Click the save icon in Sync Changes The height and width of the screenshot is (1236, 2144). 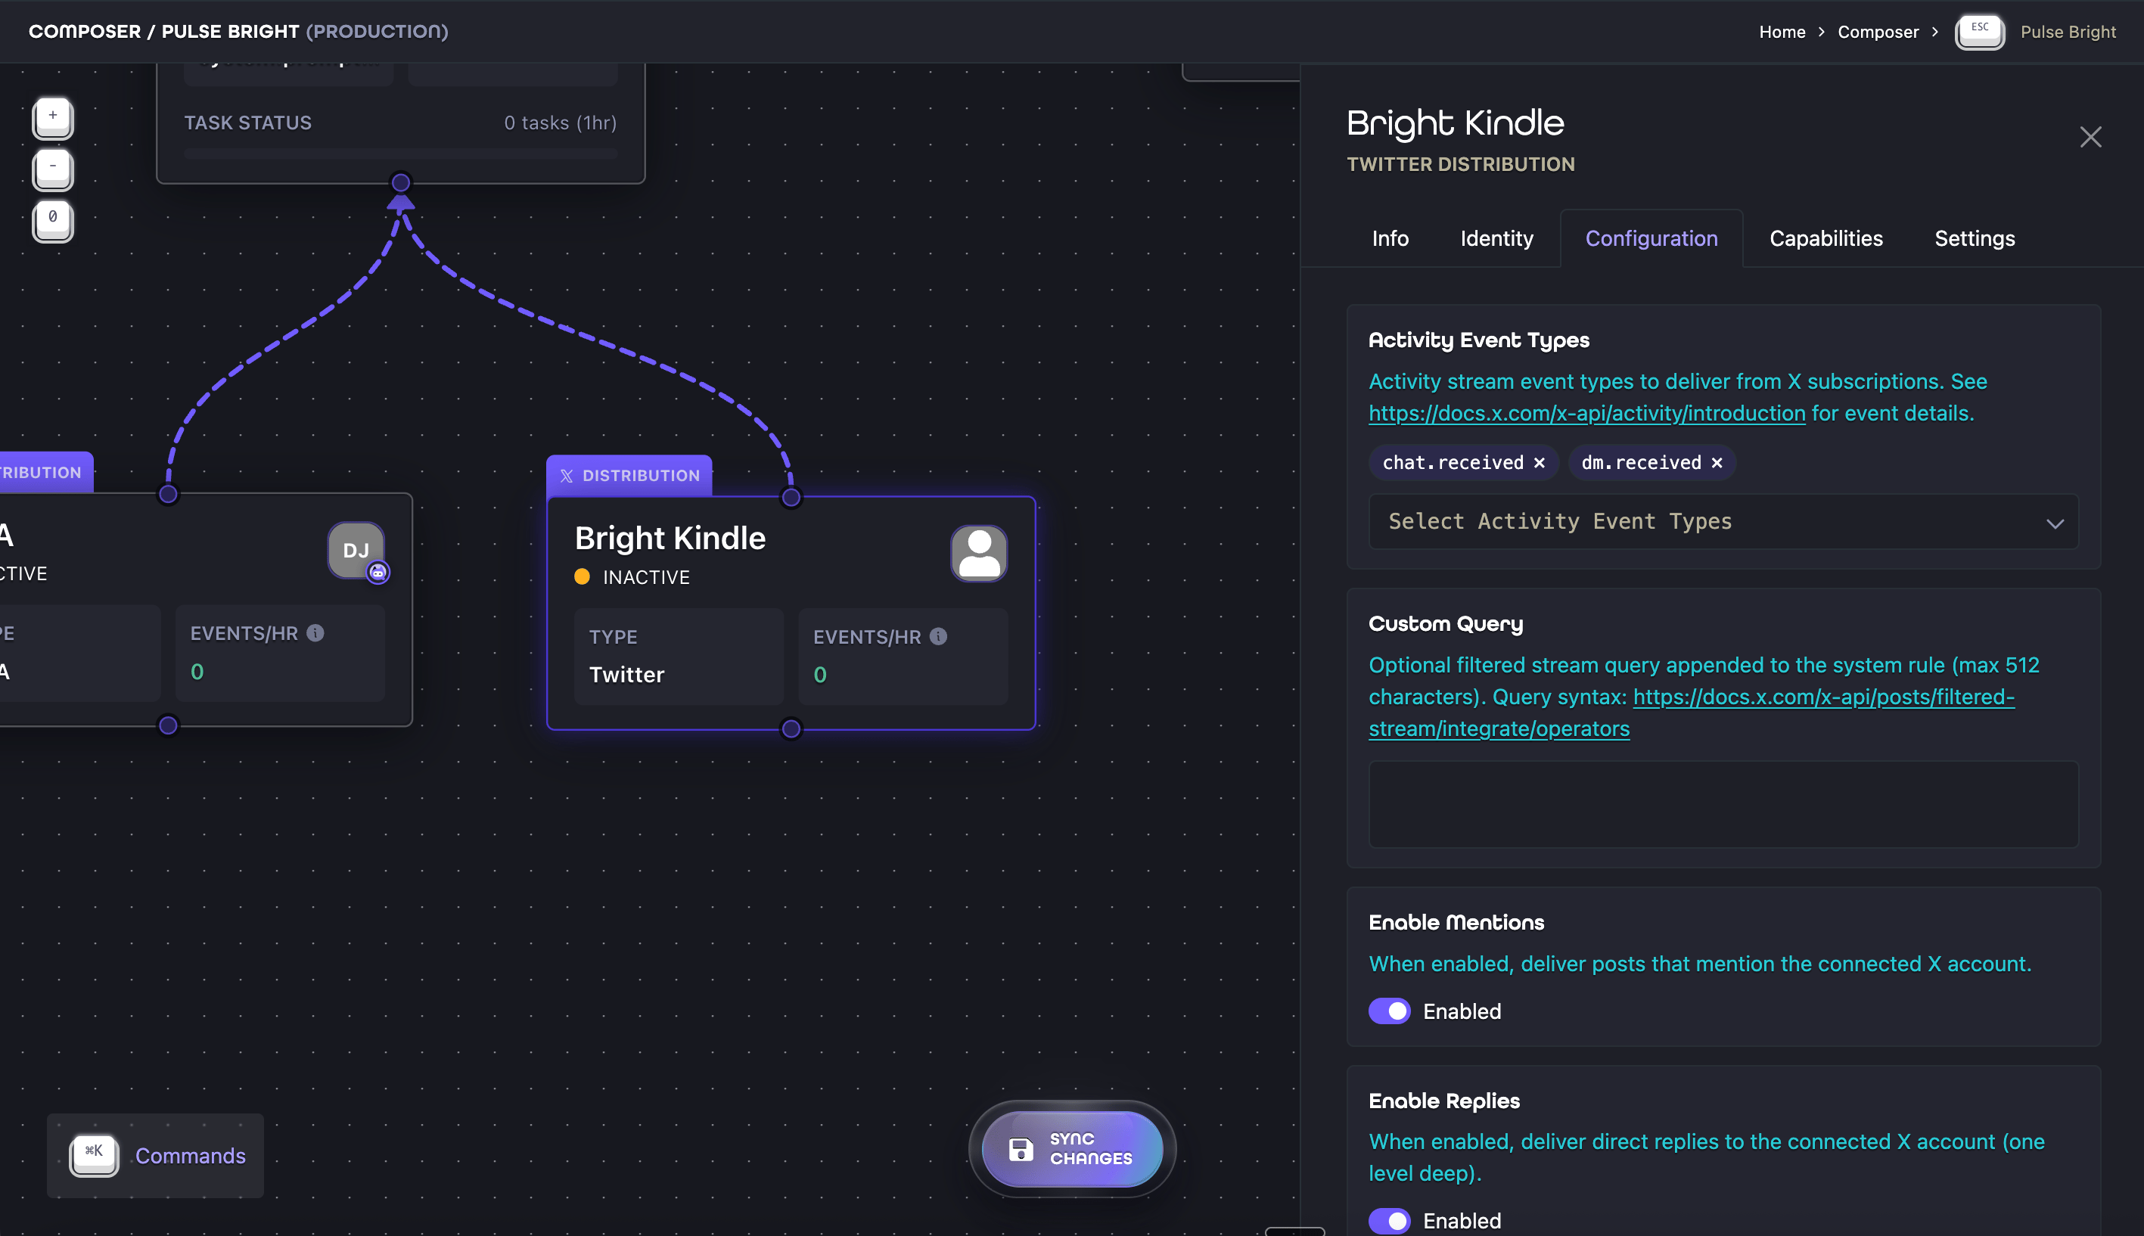[1021, 1148]
